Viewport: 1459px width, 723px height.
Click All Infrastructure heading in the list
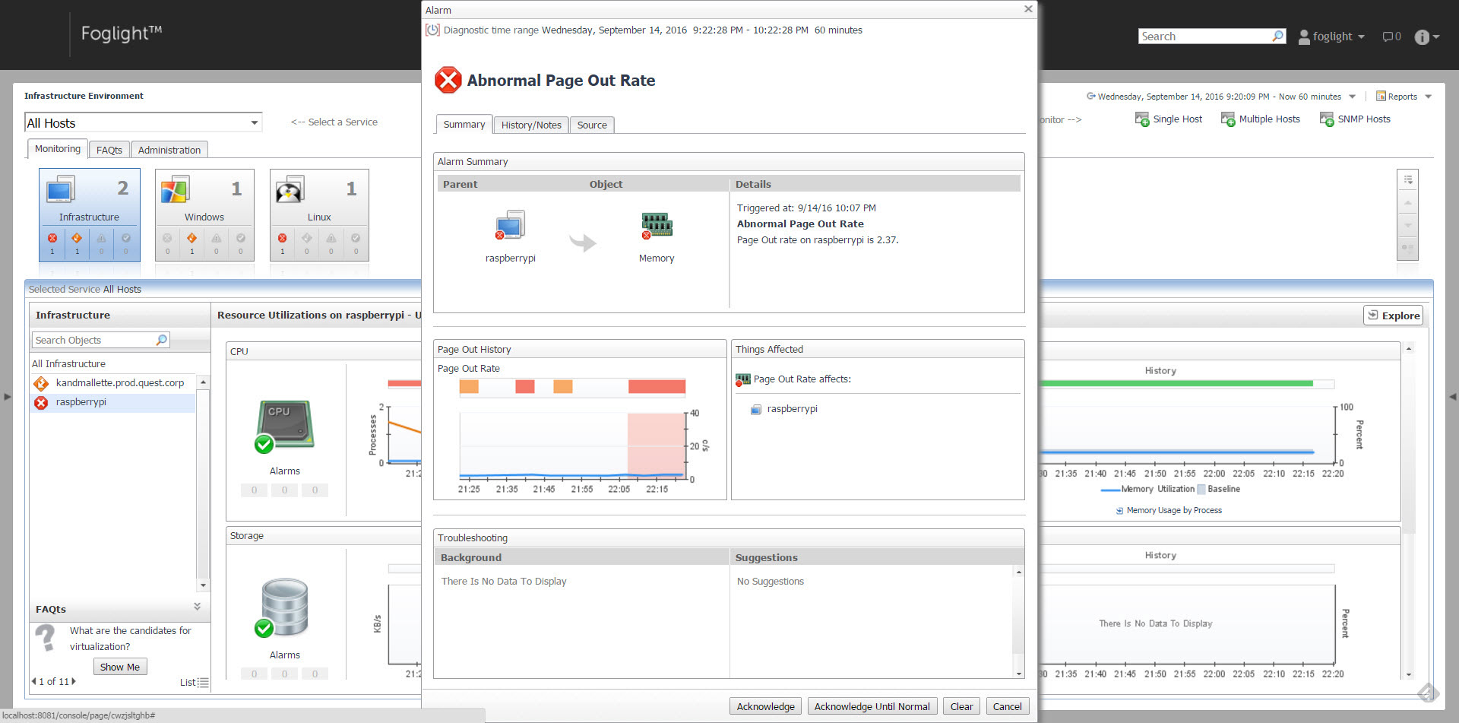coord(68,363)
